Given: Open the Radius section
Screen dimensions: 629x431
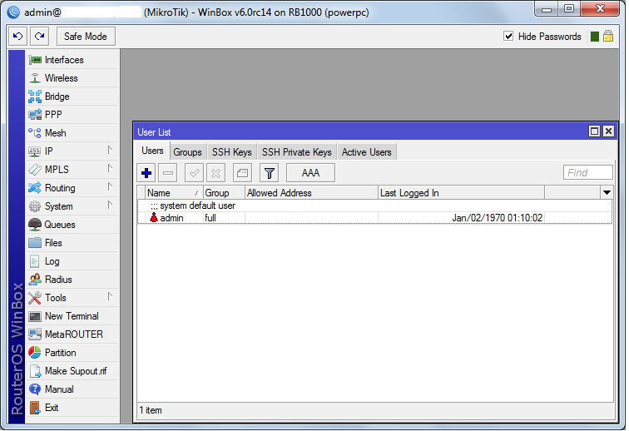Looking at the screenshot, I should pyautogui.click(x=72, y=280).
